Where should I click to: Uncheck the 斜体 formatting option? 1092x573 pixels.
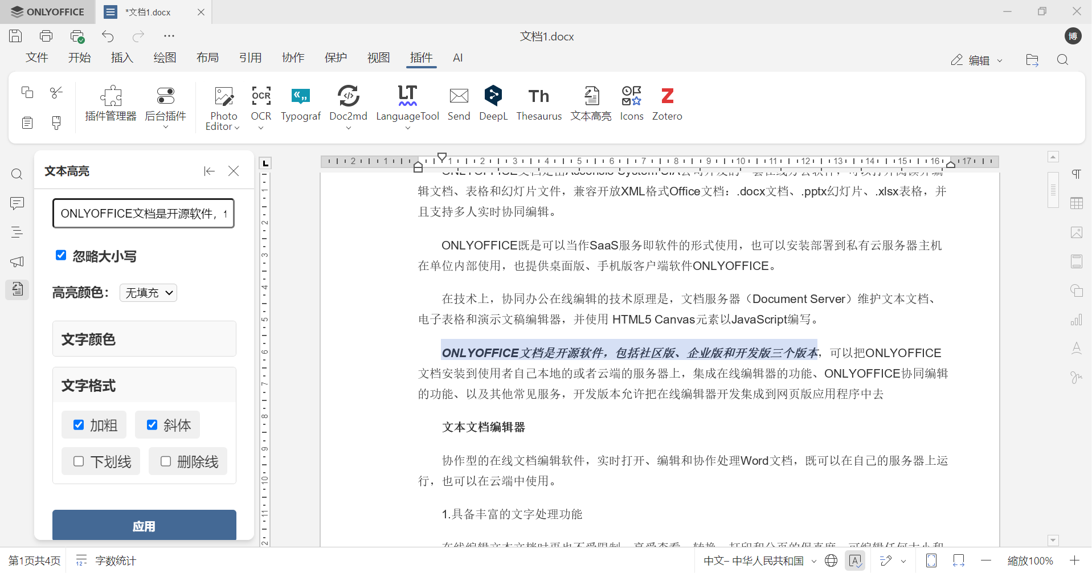click(x=152, y=424)
